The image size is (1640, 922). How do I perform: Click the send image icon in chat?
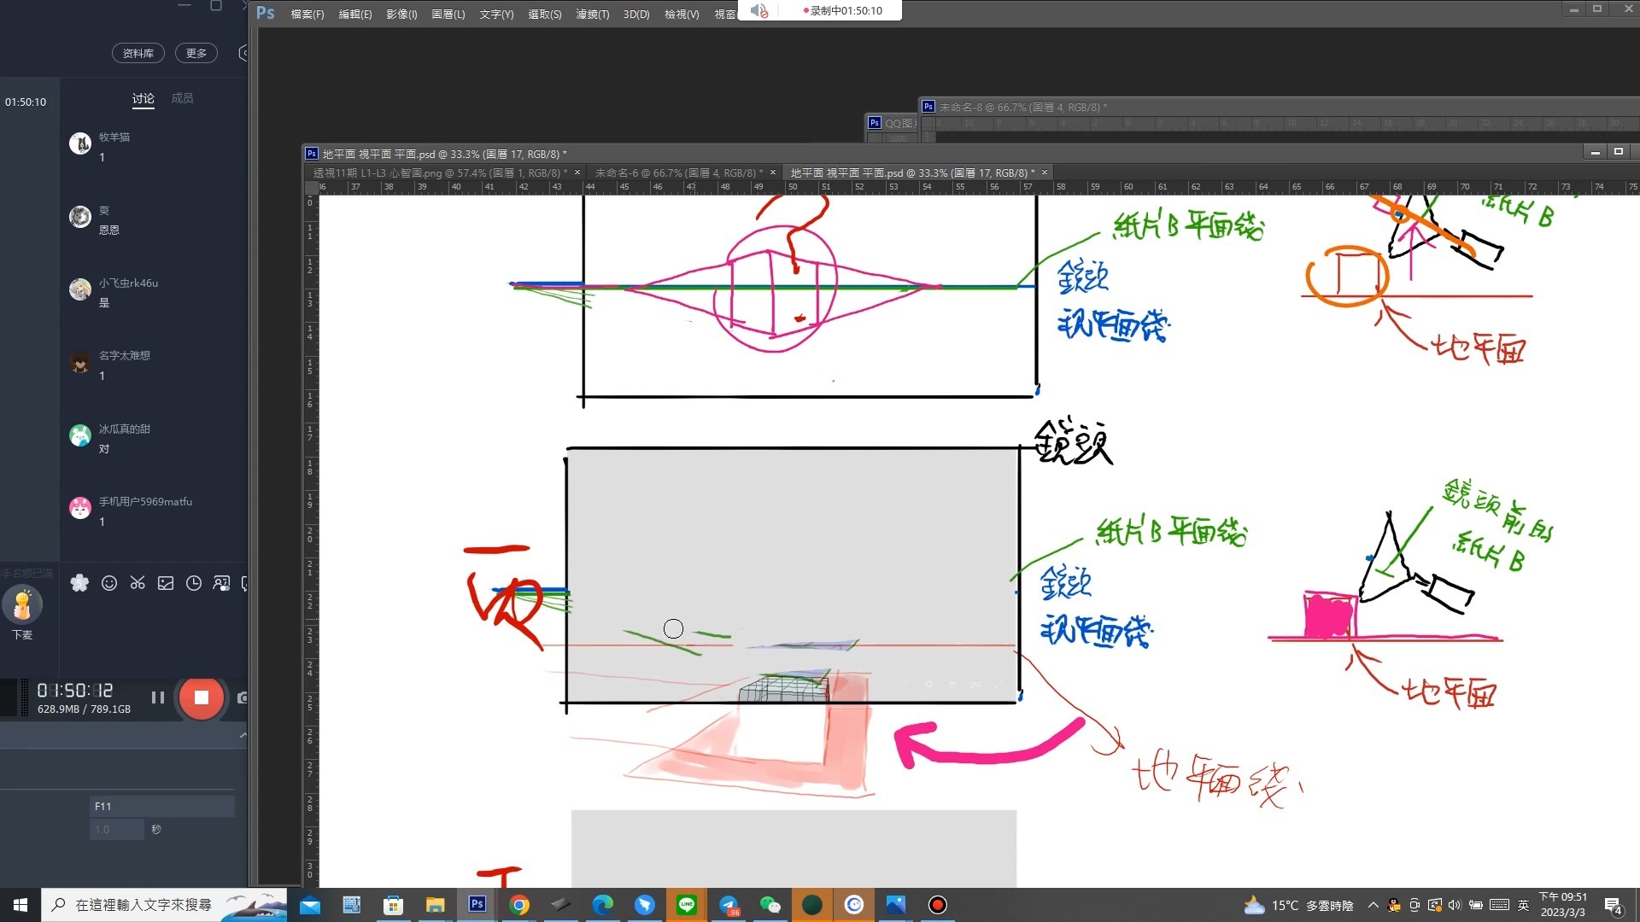(x=166, y=583)
